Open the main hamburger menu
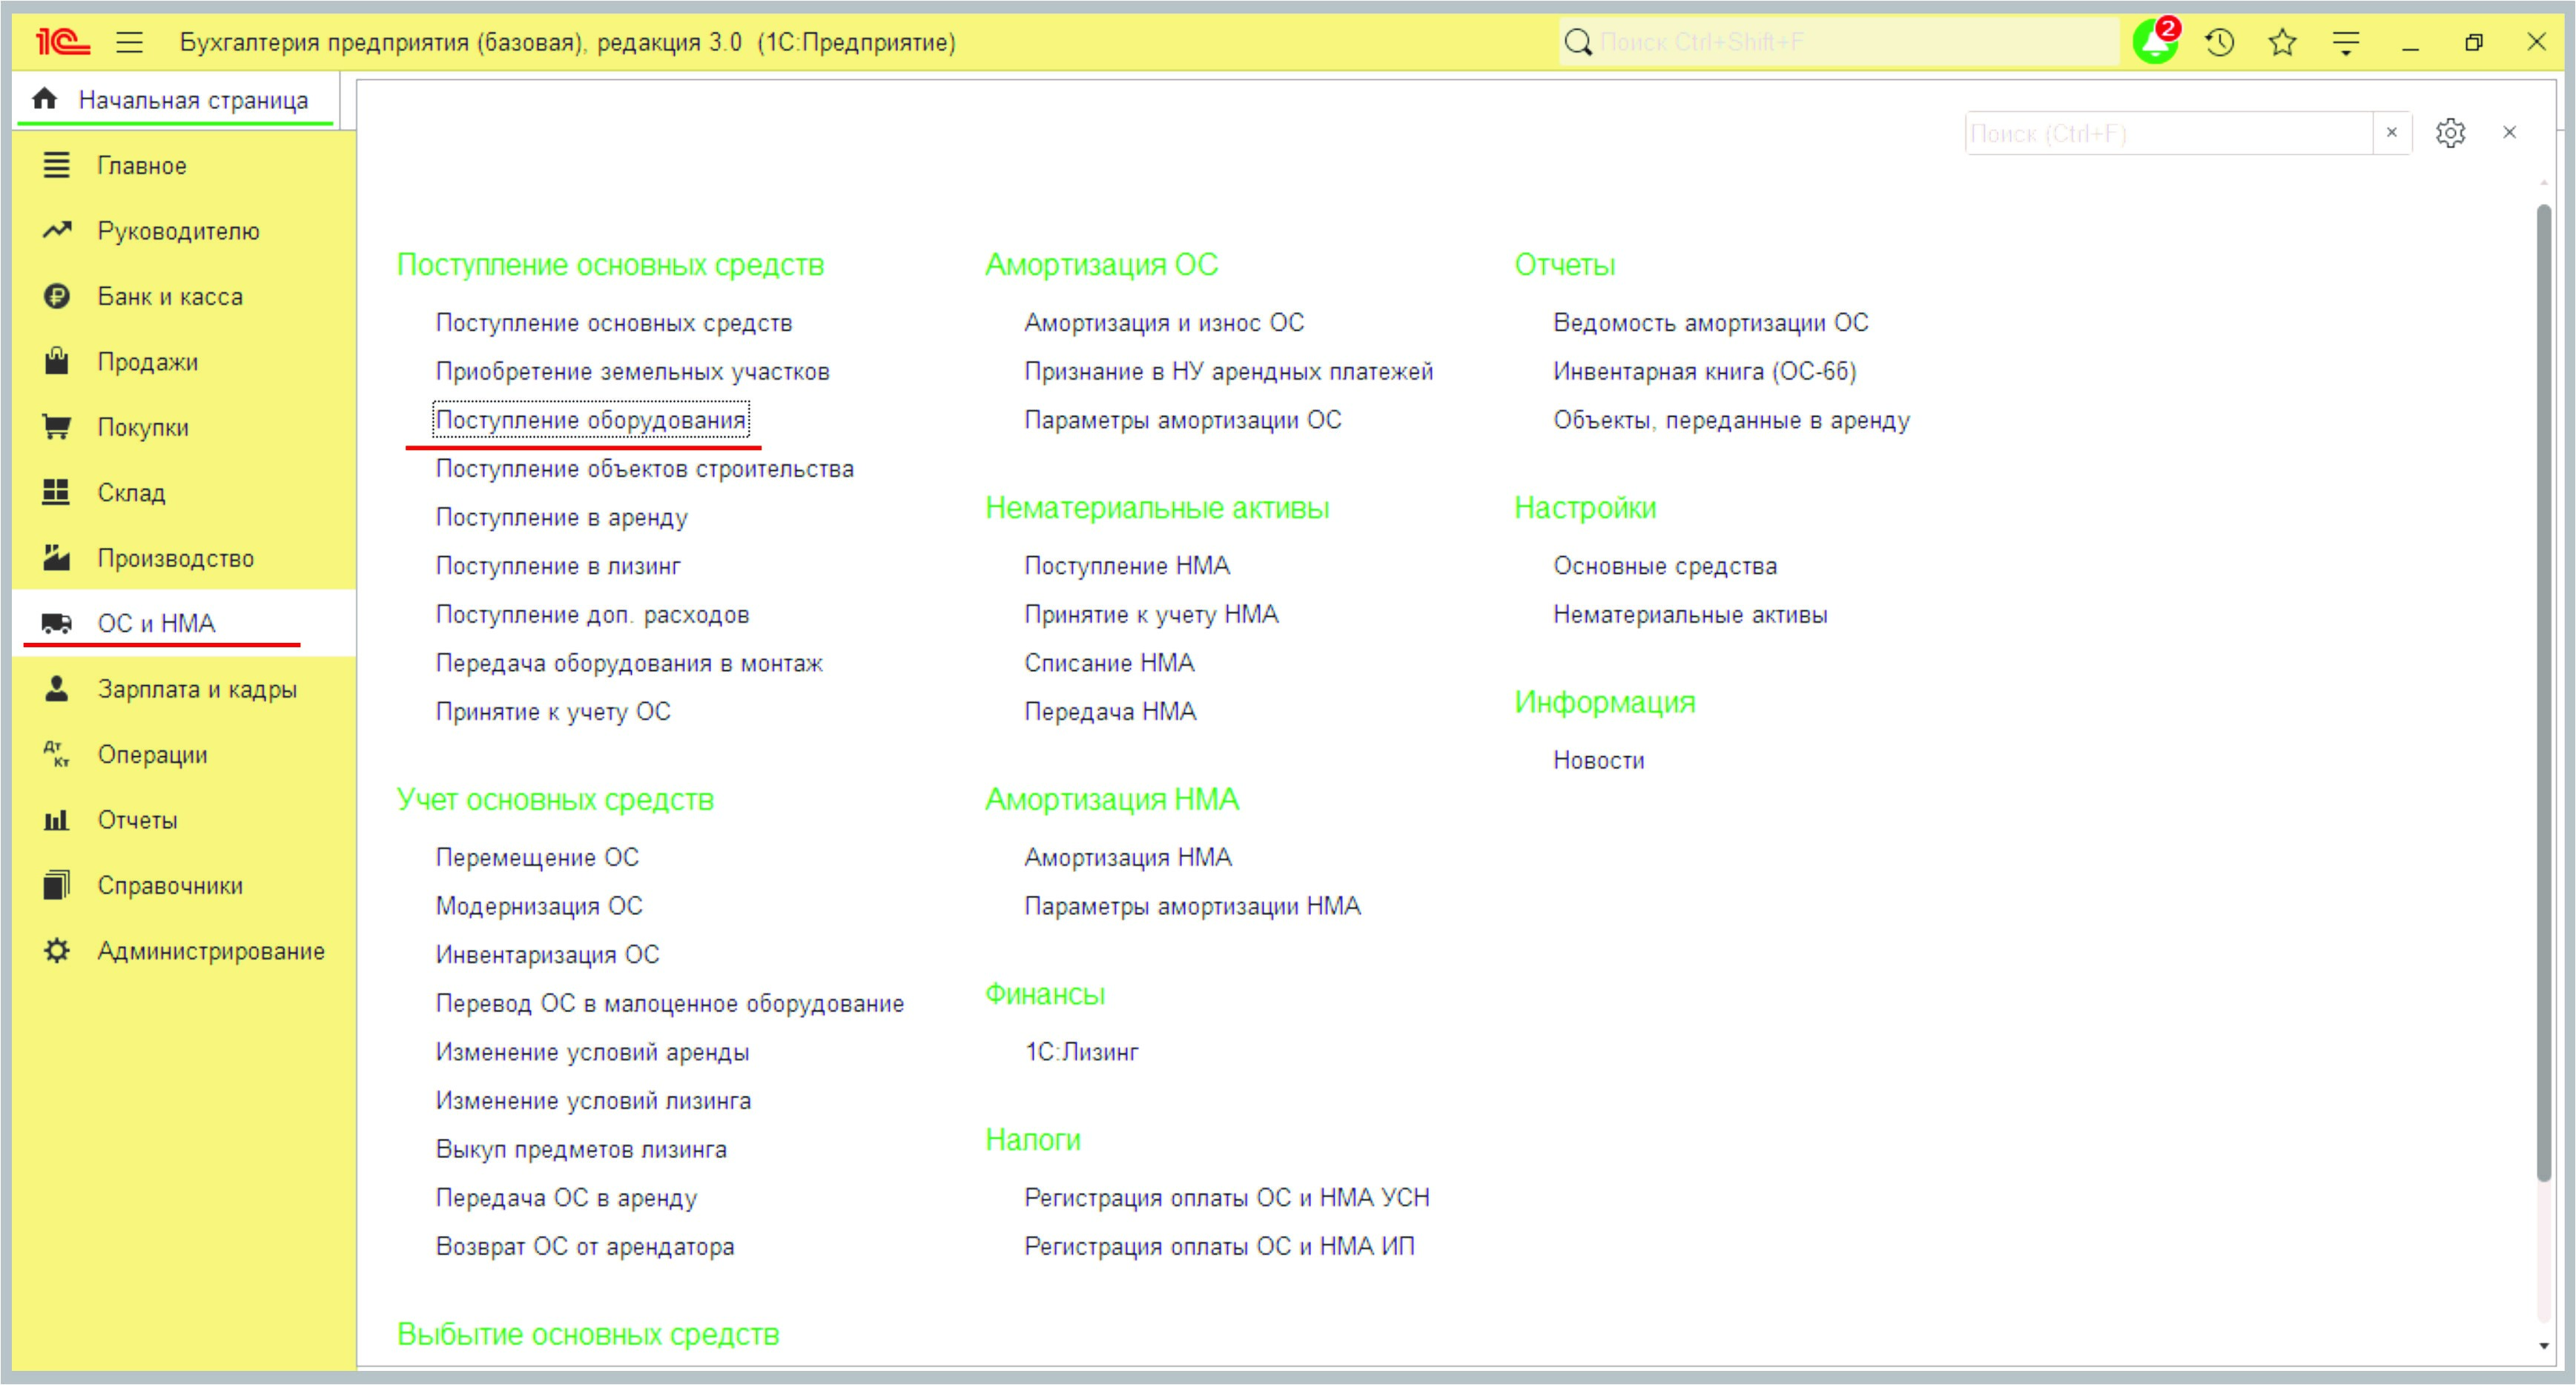The width and height of the screenshot is (2576, 1385). [130, 43]
